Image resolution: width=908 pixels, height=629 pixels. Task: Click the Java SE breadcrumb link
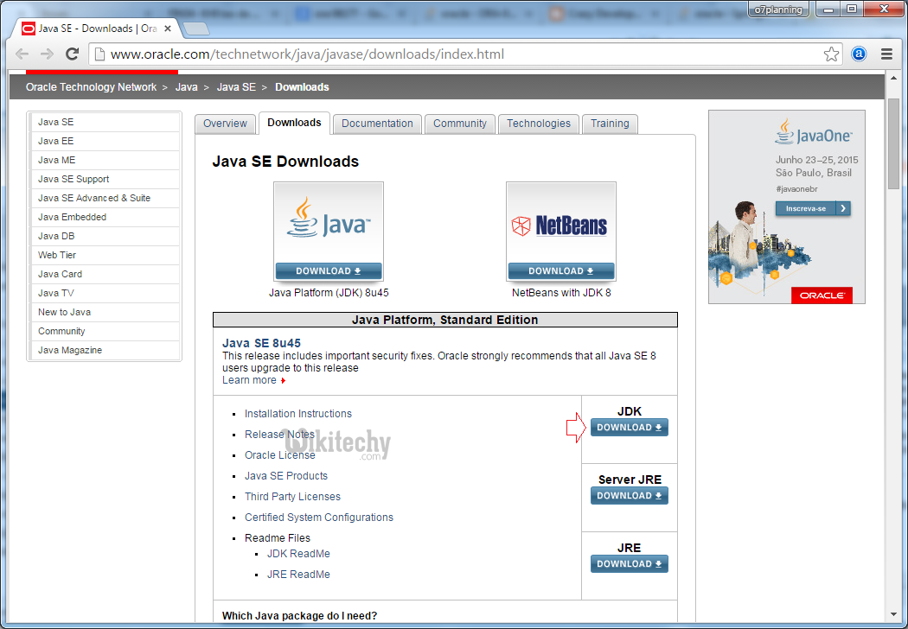[236, 87]
